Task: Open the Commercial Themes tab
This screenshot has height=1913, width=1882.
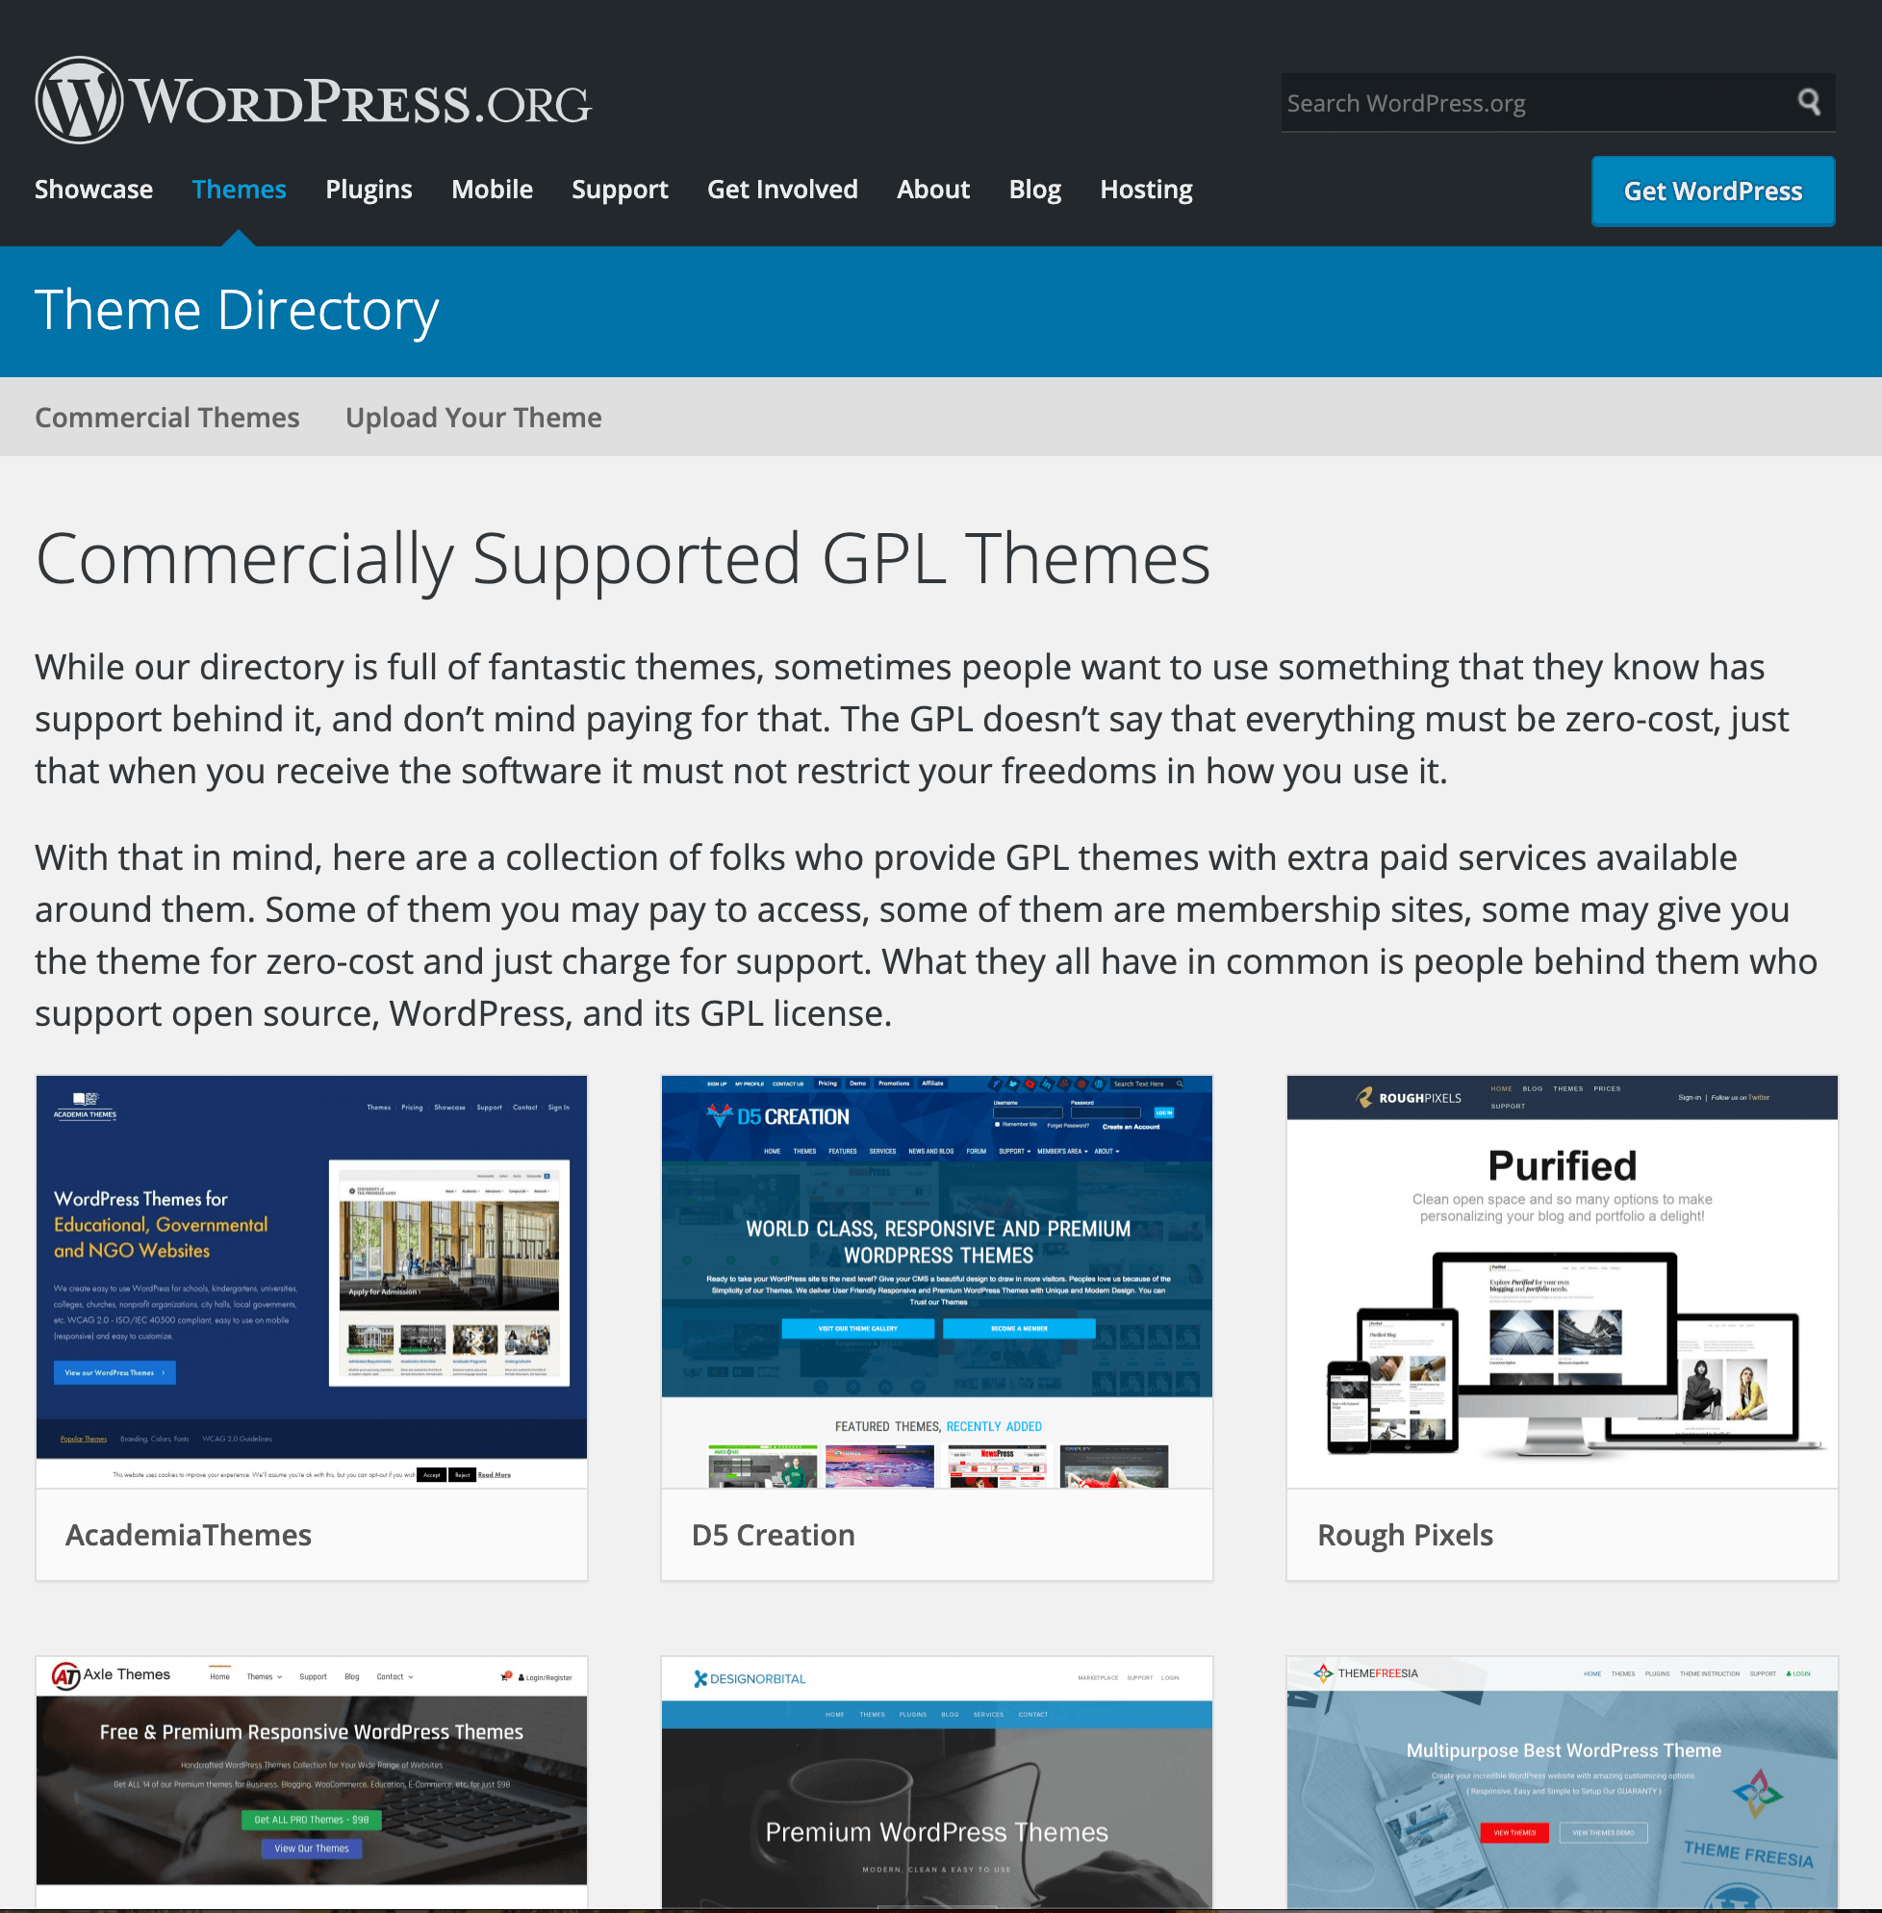Action: [x=165, y=416]
